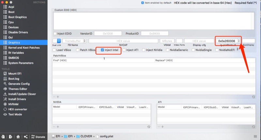The width and height of the screenshot is (261, 140).
Task: Uncheck the Inject Intel checkbox
Action: coord(102,50)
